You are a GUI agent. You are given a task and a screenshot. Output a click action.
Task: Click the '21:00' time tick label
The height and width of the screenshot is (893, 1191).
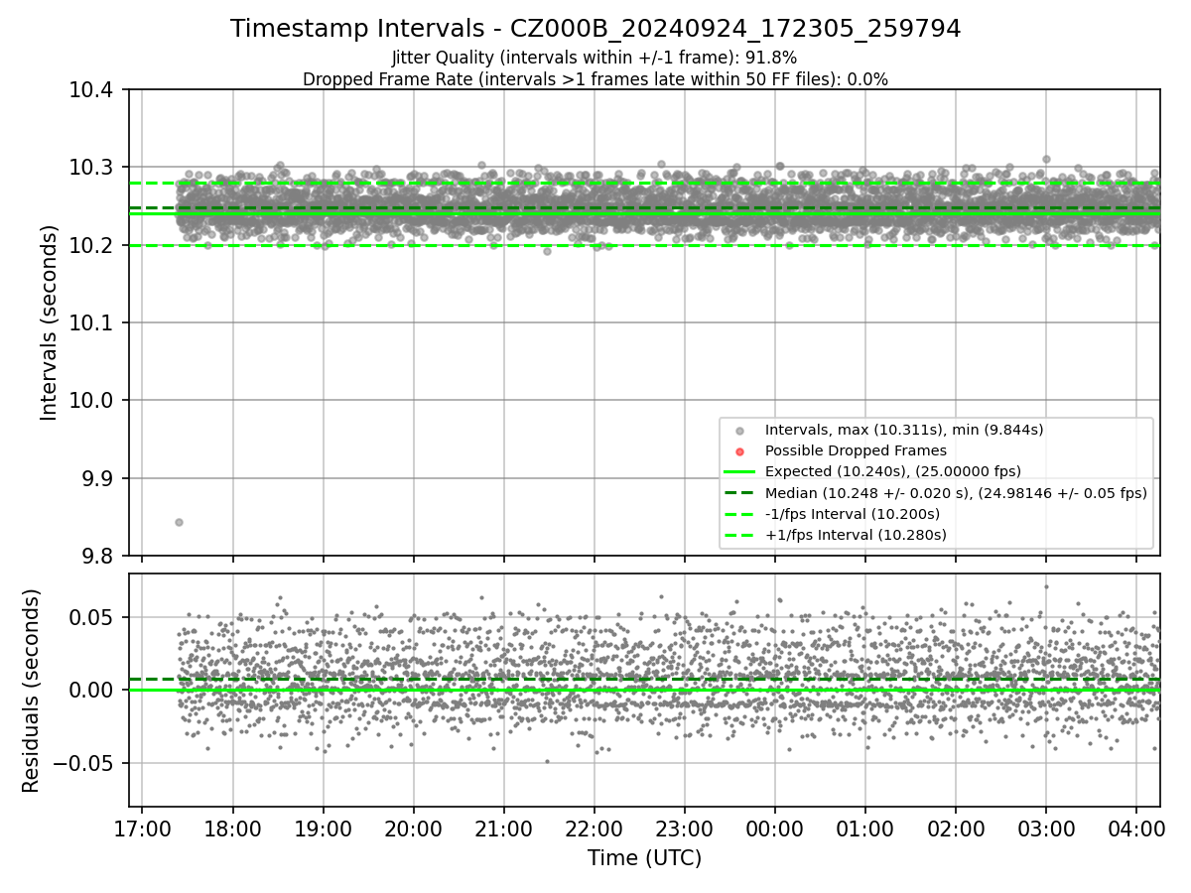click(x=503, y=828)
